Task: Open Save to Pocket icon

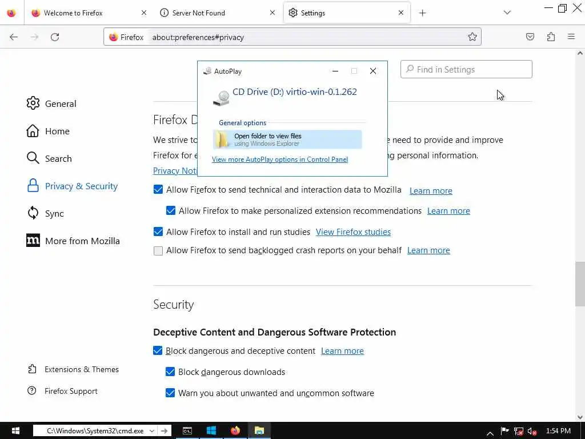Action: [530, 37]
